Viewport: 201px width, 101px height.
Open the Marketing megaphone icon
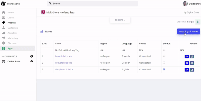pos(4,38)
